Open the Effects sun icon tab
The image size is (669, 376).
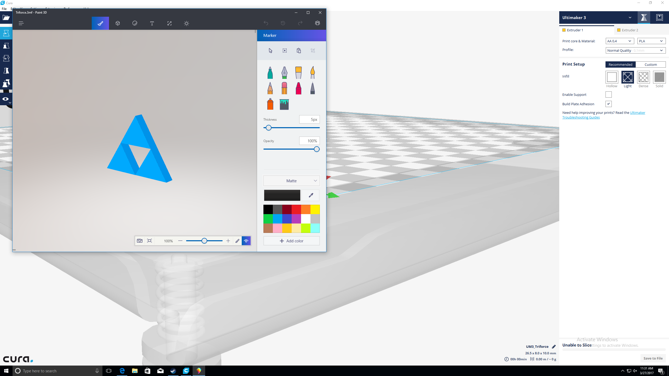[187, 23]
